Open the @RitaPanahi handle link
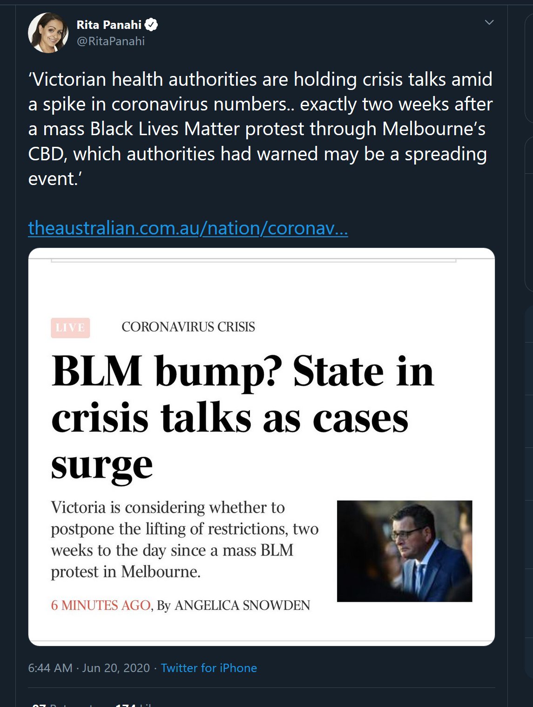The width and height of the screenshot is (533, 707). (111, 41)
